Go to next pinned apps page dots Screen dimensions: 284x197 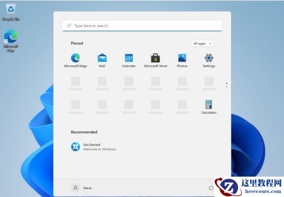(x=227, y=85)
